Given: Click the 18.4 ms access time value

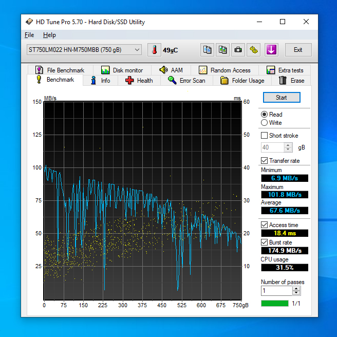Looking at the screenshot, I should point(285,233).
